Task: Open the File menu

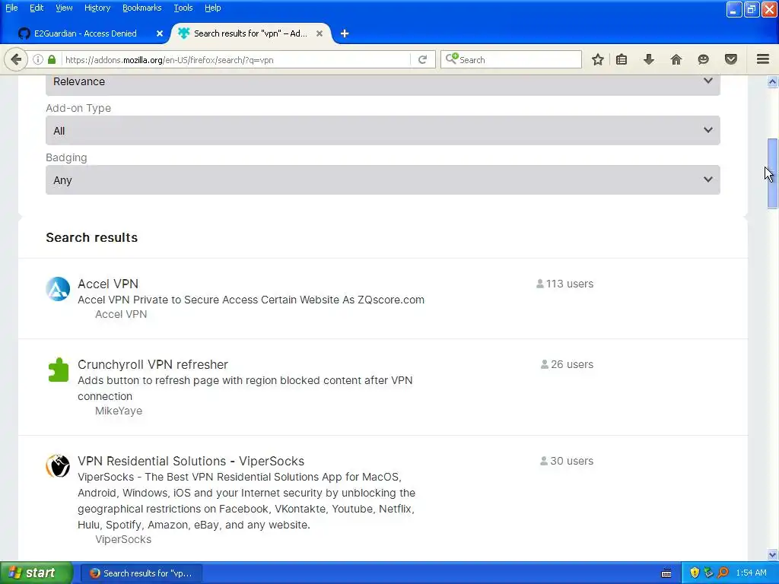Action: [11, 8]
